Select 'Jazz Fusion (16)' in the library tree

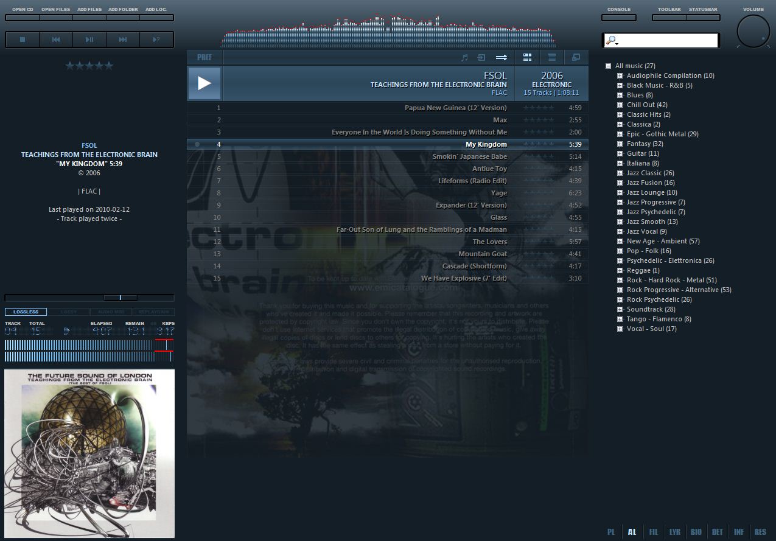coord(651,183)
